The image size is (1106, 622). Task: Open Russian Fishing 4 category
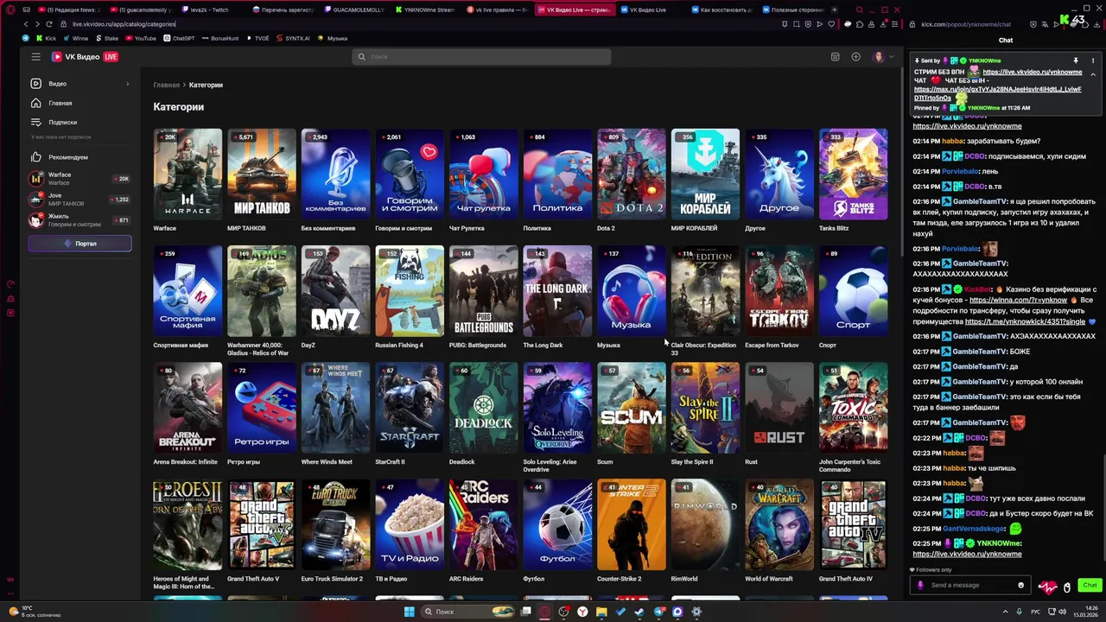click(x=410, y=291)
